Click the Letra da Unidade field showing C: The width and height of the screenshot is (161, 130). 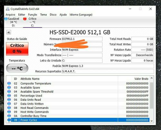tap(82, 61)
